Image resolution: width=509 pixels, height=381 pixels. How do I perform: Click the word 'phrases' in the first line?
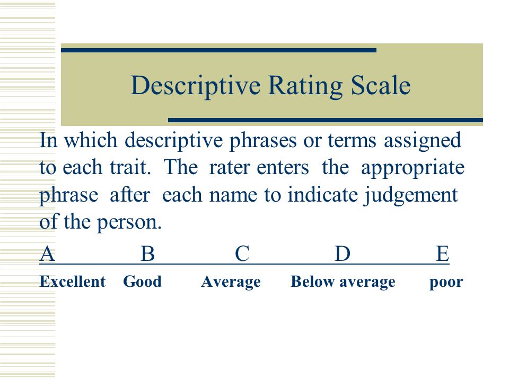(263, 141)
